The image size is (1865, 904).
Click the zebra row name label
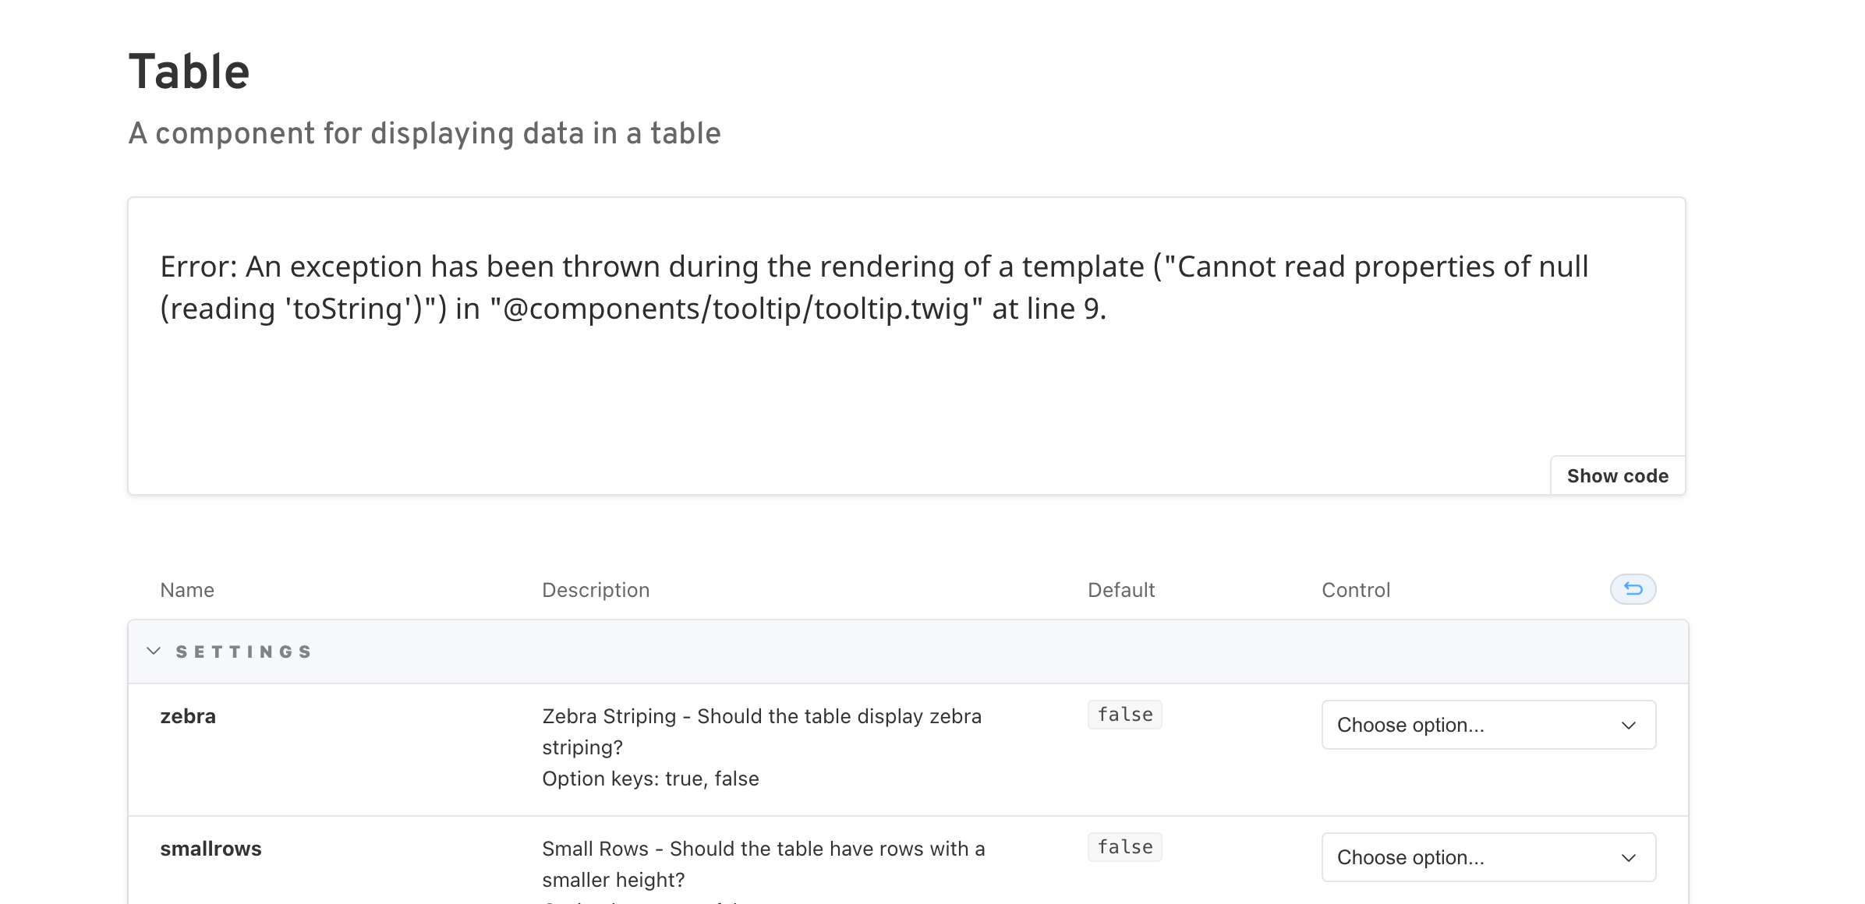187,716
